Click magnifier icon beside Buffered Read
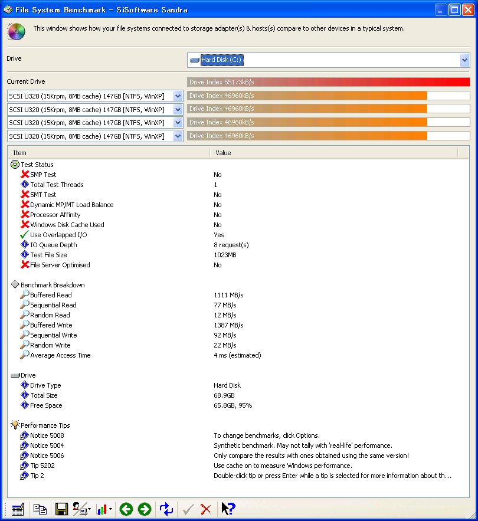The height and width of the screenshot is (521, 478). point(25,294)
